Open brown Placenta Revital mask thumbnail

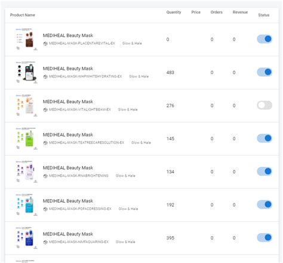(x=26, y=39)
